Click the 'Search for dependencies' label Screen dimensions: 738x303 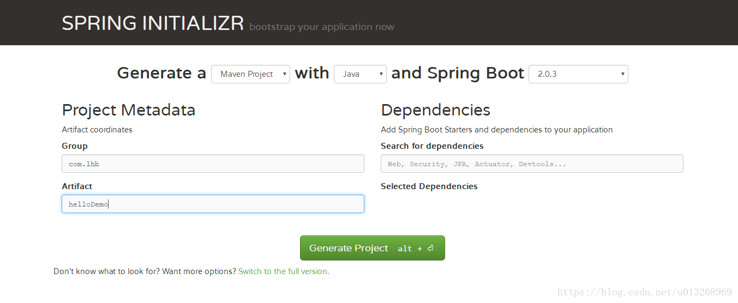pyautogui.click(x=432, y=146)
